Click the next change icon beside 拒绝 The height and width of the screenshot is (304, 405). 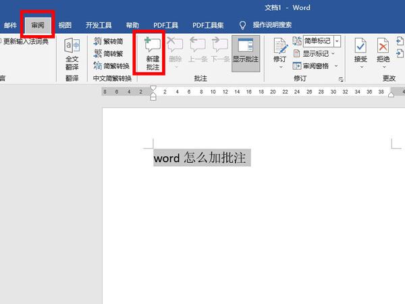[x=400, y=54]
